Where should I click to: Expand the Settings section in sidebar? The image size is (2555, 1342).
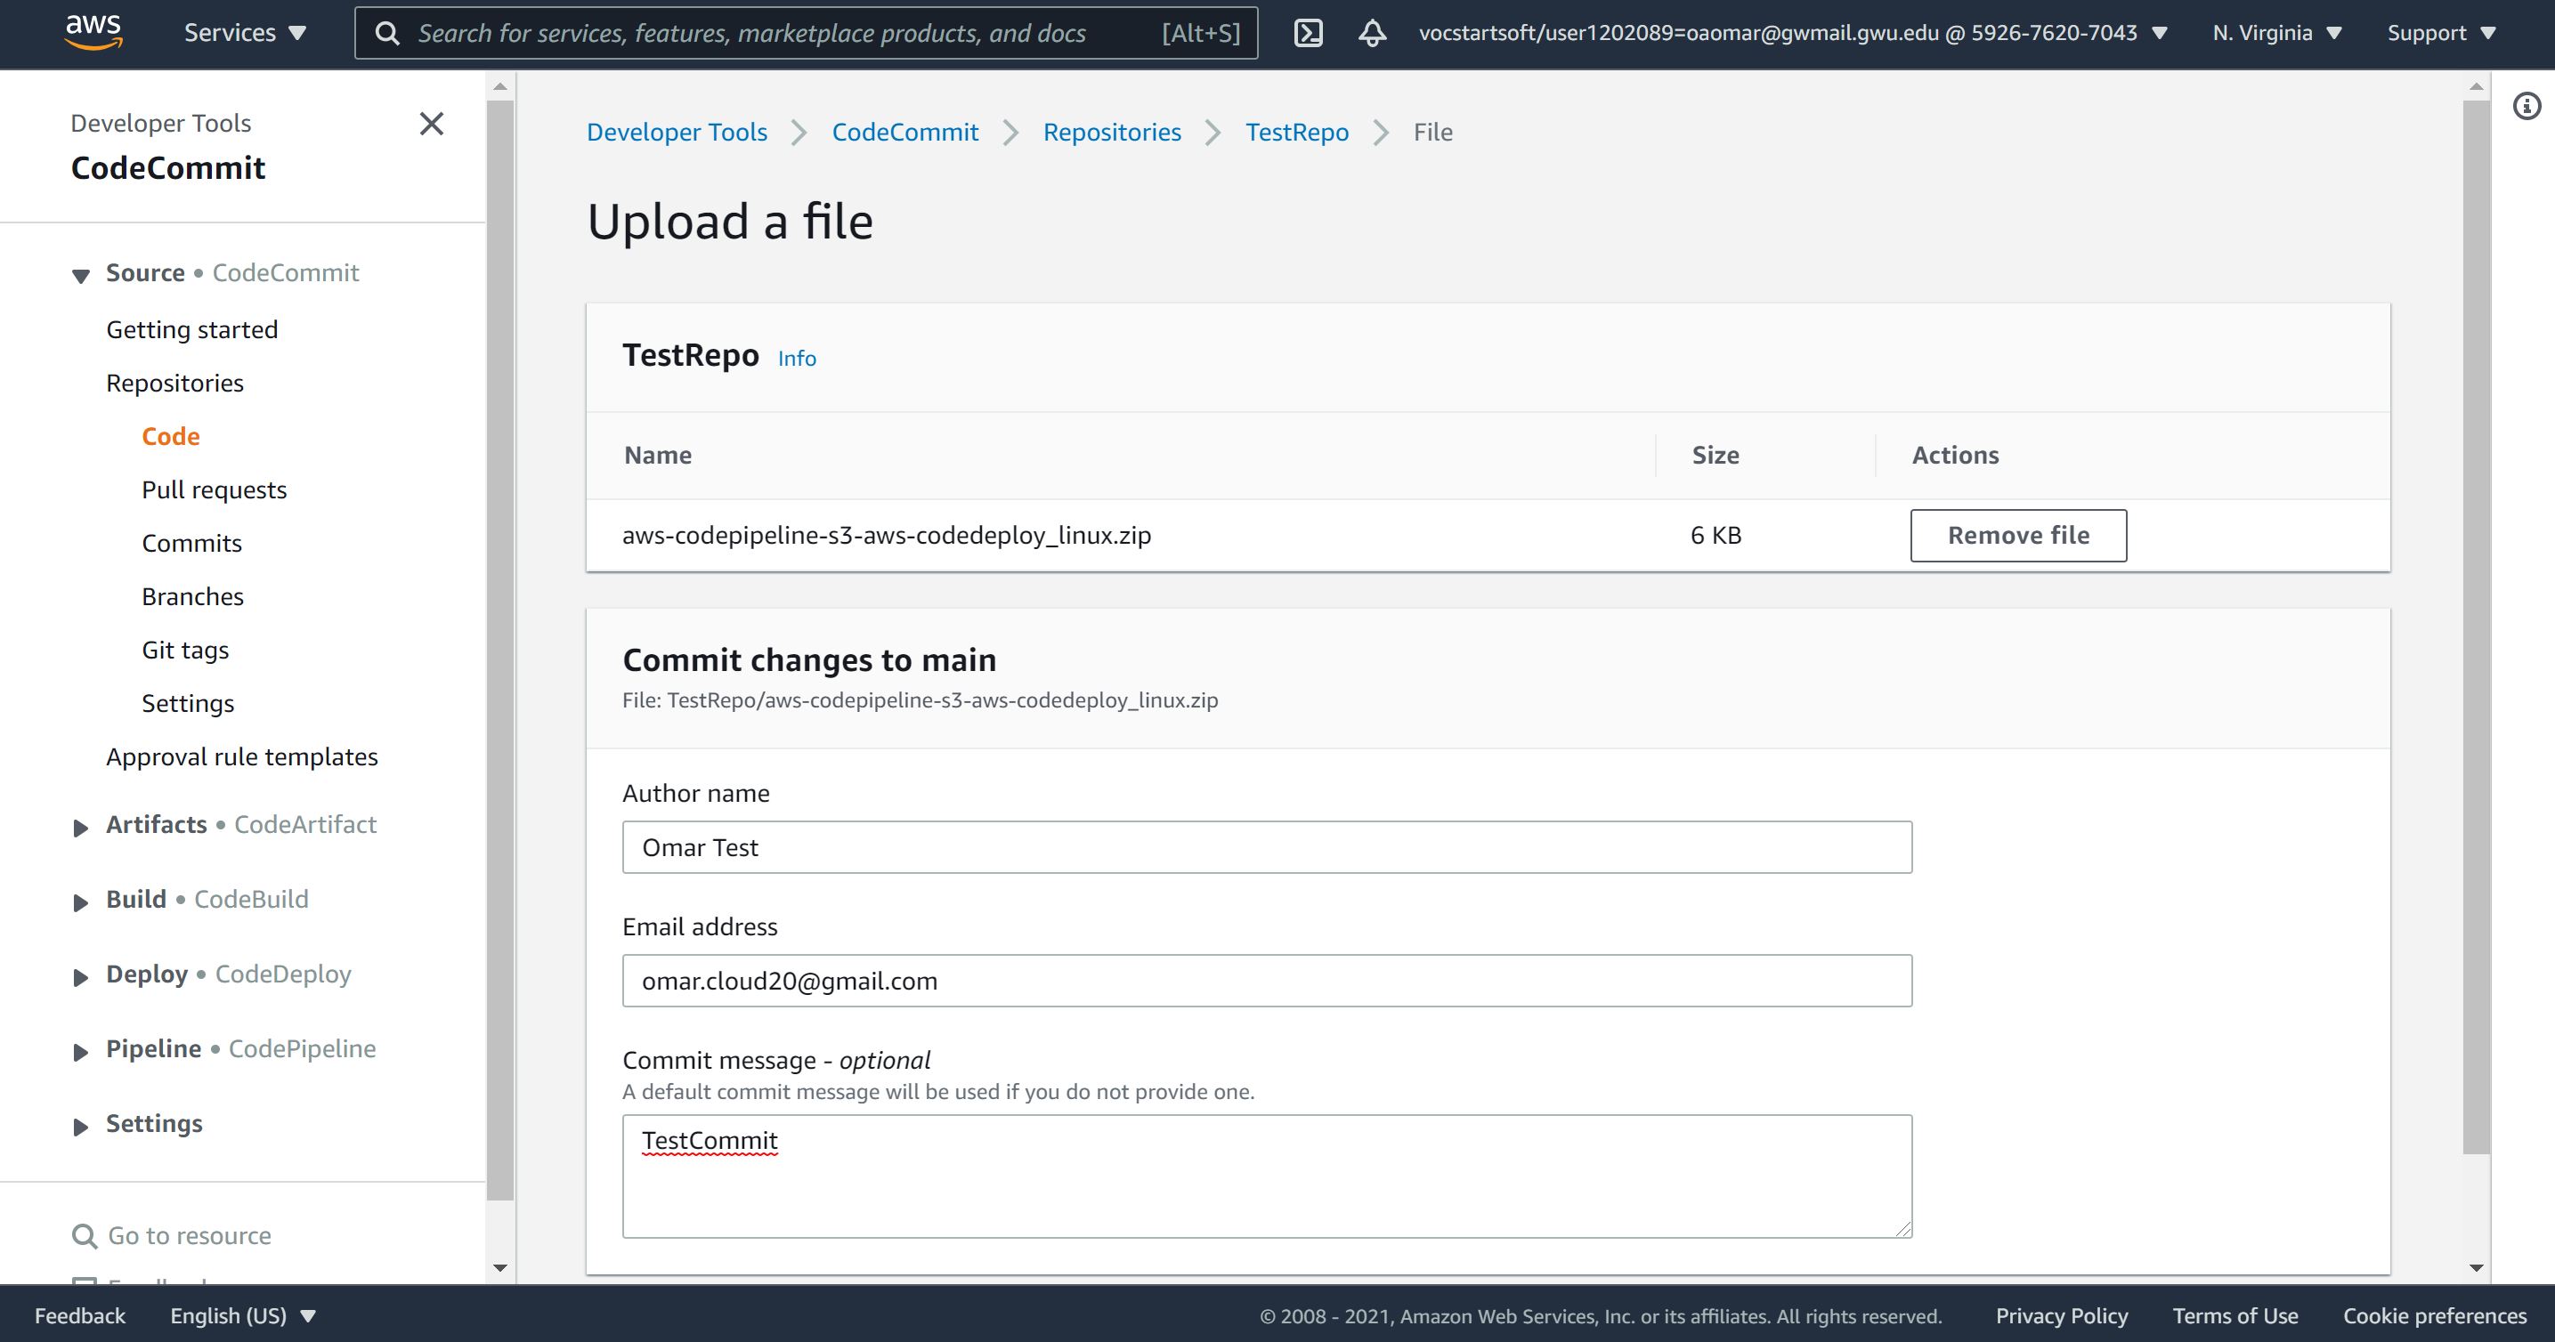point(80,1126)
